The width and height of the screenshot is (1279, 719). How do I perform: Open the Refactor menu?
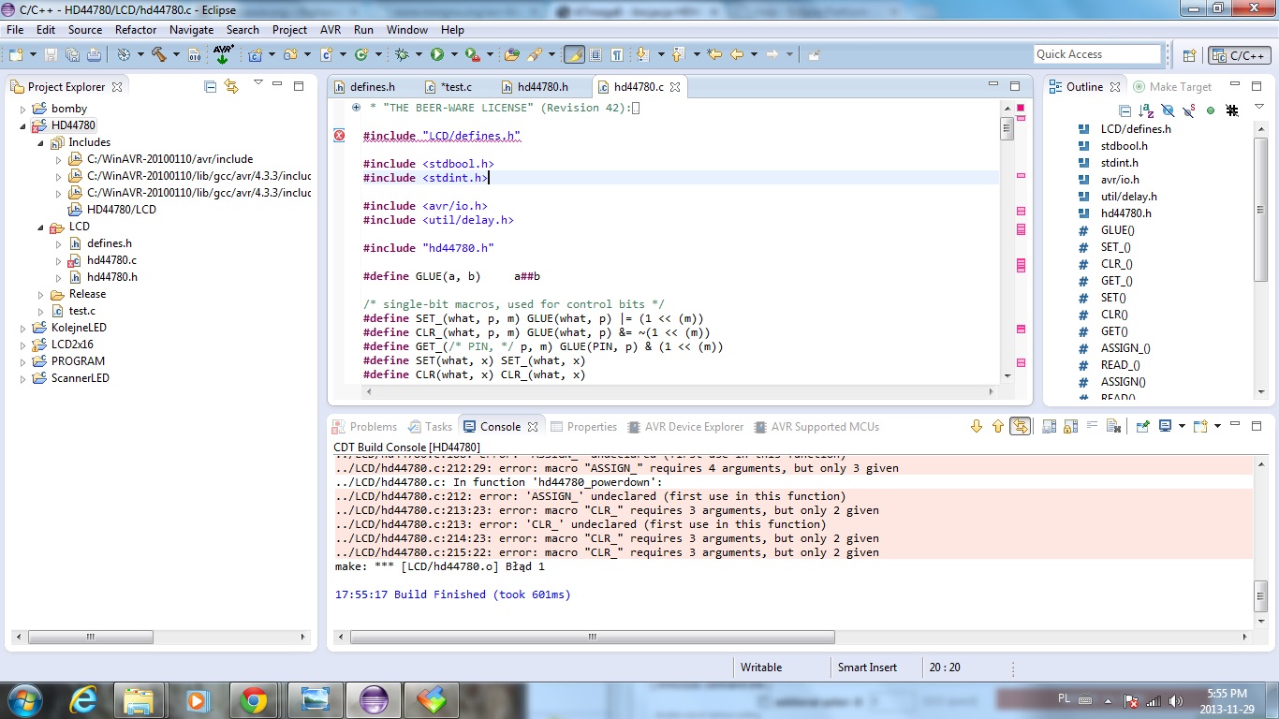pyautogui.click(x=136, y=30)
